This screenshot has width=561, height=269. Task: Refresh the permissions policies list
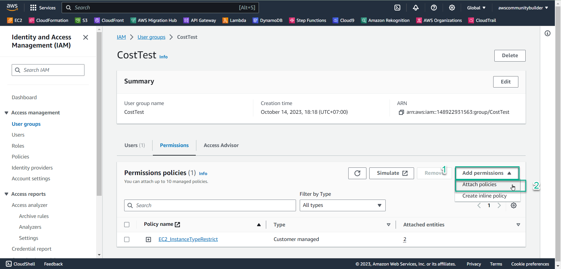point(357,173)
